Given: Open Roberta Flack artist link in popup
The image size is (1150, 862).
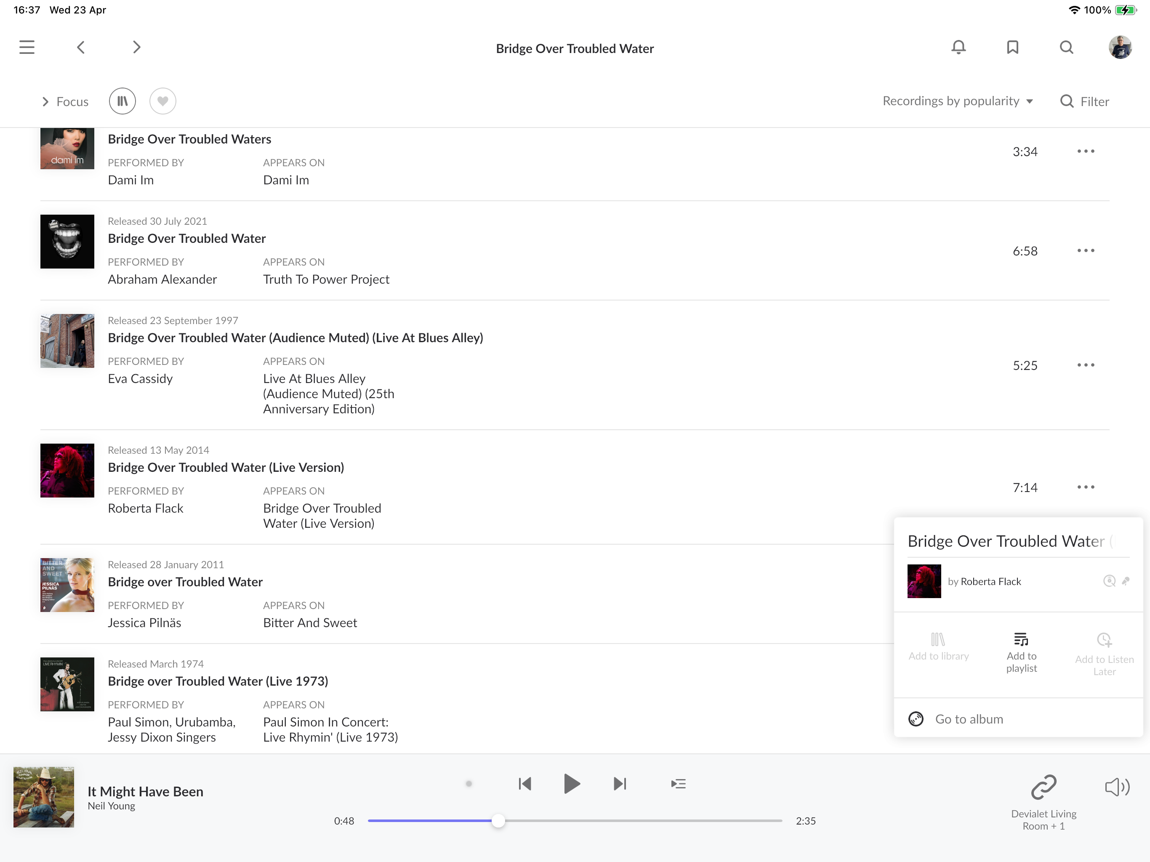Looking at the screenshot, I should click(990, 581).
